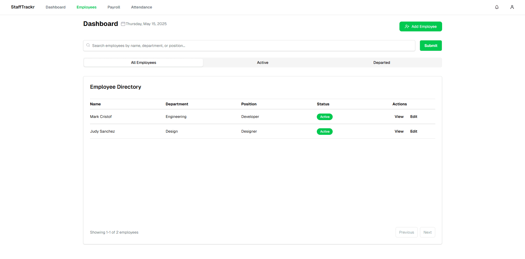The width and height of the screenshot is (525, 259).
Task: Navigate to the Payroll page
Action: click(x=114, y=7)
